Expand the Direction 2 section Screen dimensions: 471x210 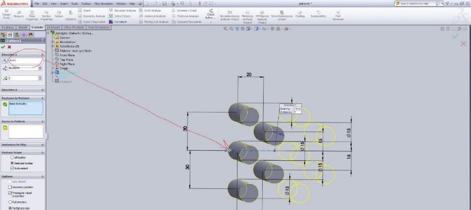pyautogui.click(x=42, y=90)
